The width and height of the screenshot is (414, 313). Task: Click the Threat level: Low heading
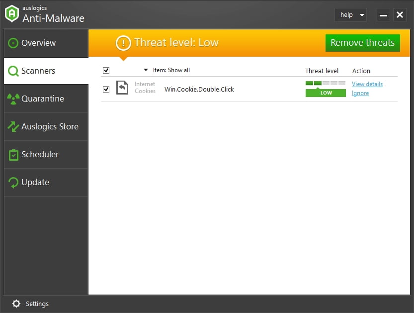click(x=176, y=43)
